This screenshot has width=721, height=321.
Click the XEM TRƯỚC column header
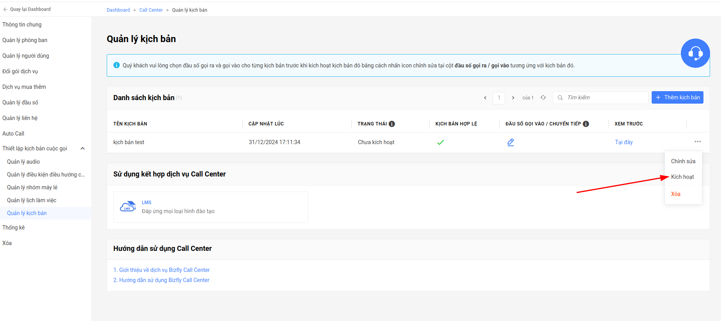coord(629,124)
